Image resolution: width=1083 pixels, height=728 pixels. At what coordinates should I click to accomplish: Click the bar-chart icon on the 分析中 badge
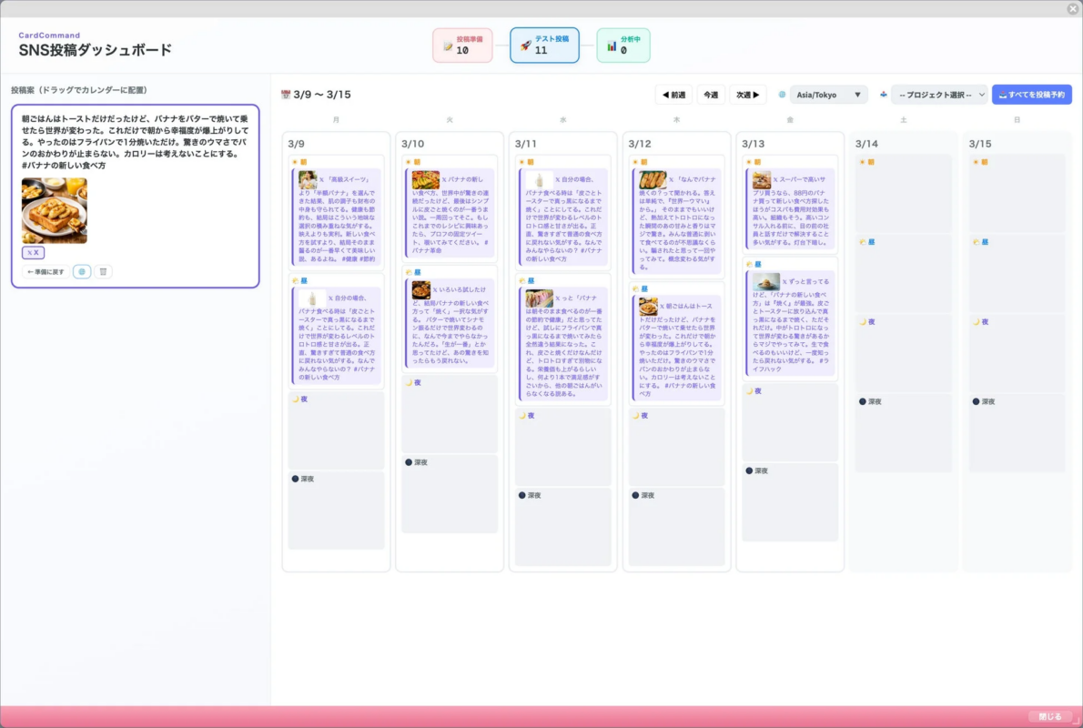[x=611, y=45]
